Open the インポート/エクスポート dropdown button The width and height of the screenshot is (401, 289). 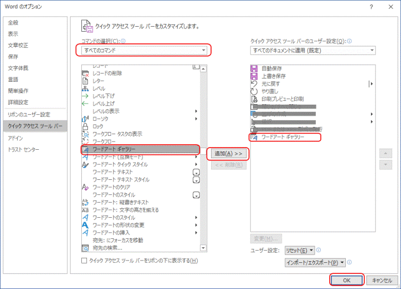[x=315, y=262]
